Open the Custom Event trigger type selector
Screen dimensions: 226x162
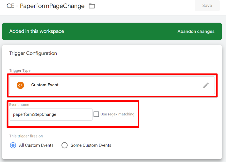tap(112, 85)
